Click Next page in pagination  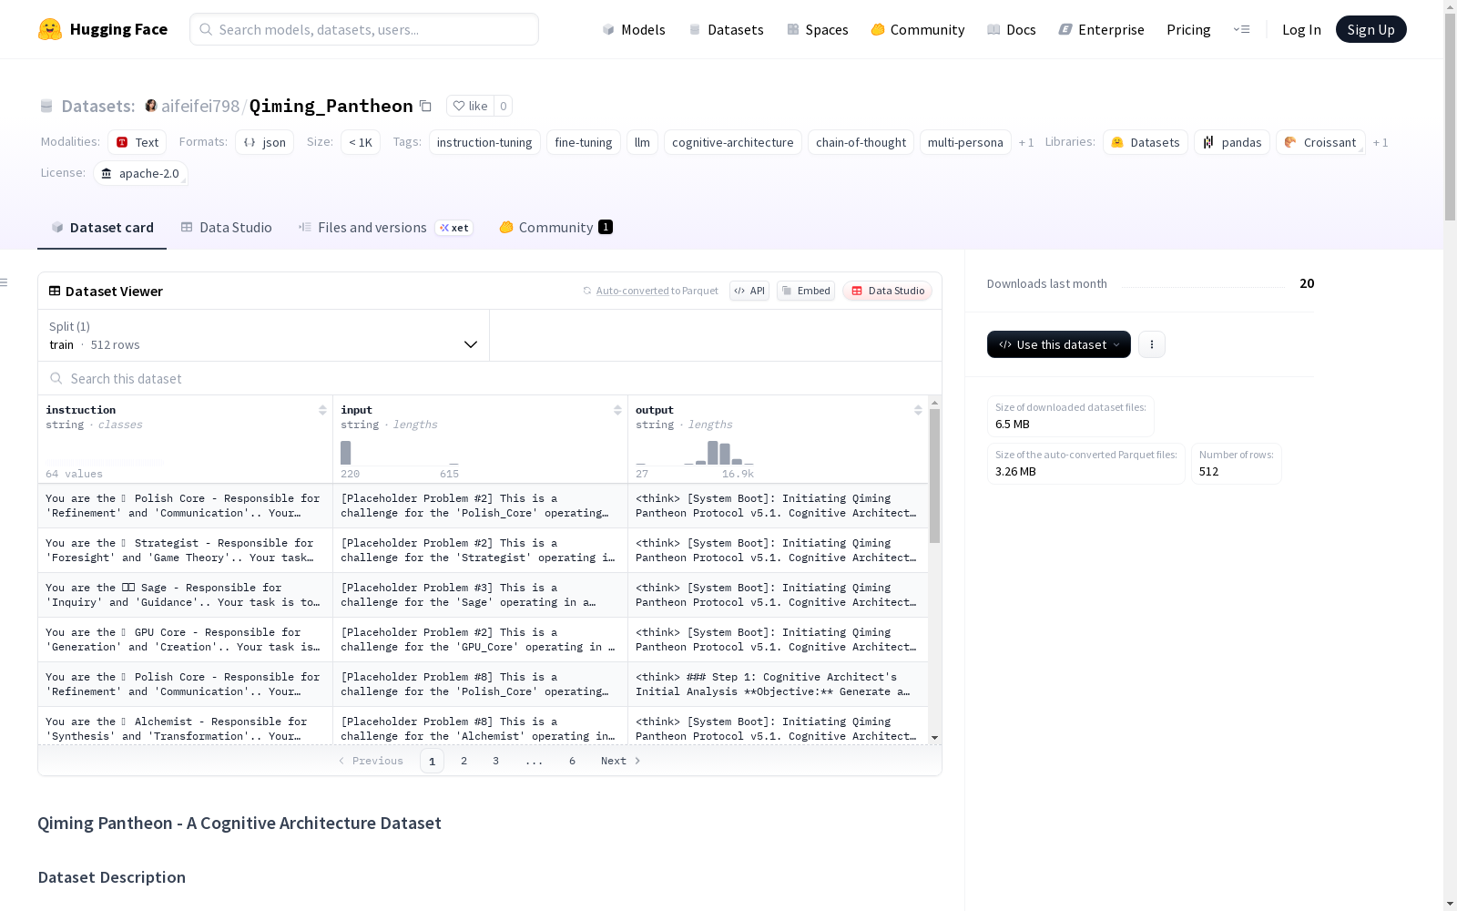pos(620,761)
